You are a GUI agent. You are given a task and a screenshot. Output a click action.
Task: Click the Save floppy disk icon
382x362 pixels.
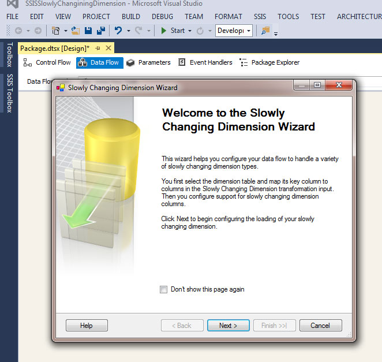[88, 31]
